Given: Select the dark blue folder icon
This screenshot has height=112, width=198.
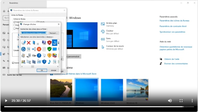Looking at the screenshot, I should [34, 62].
